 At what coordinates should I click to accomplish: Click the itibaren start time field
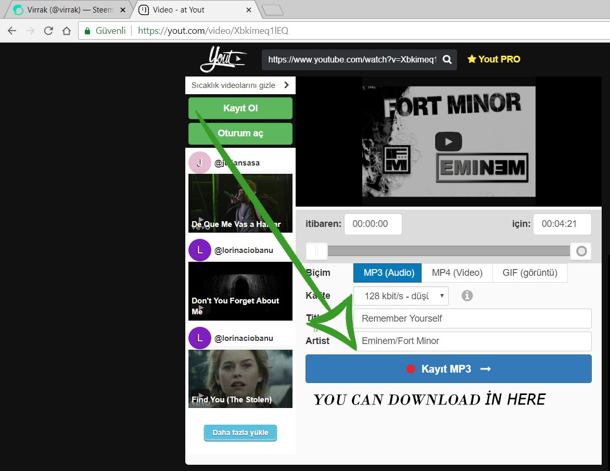(x=373, y=224)
